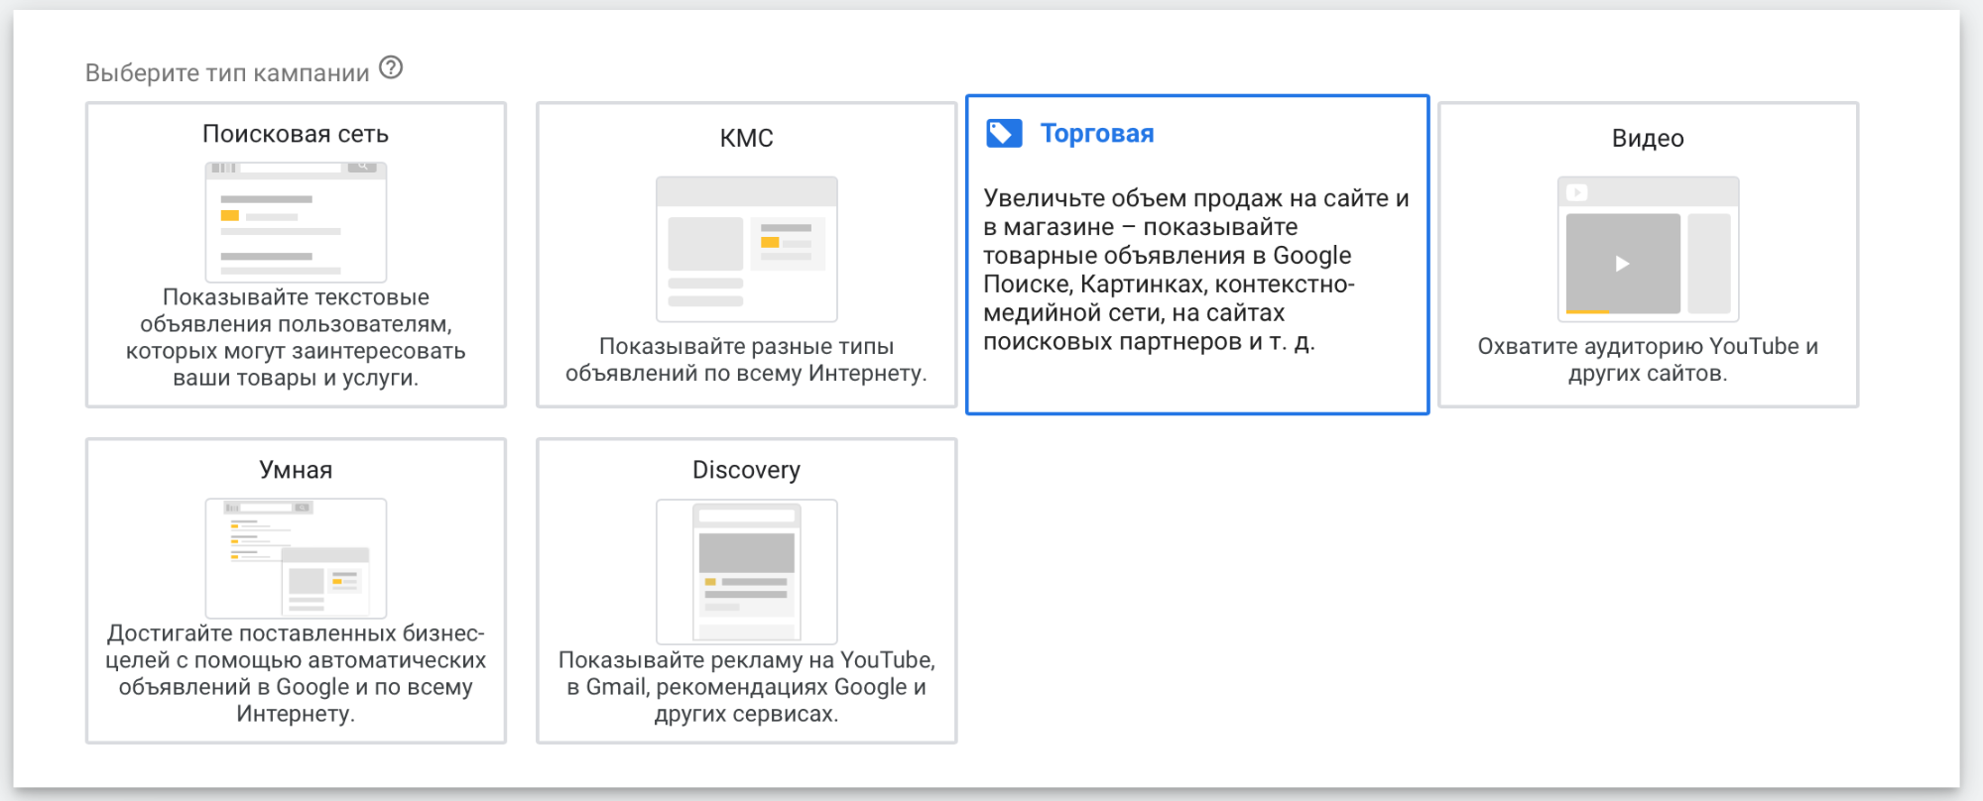
Task: Click the text about рекламу на YouTube, Gmail
Action: pyautogui.click(x=746, y=687)
